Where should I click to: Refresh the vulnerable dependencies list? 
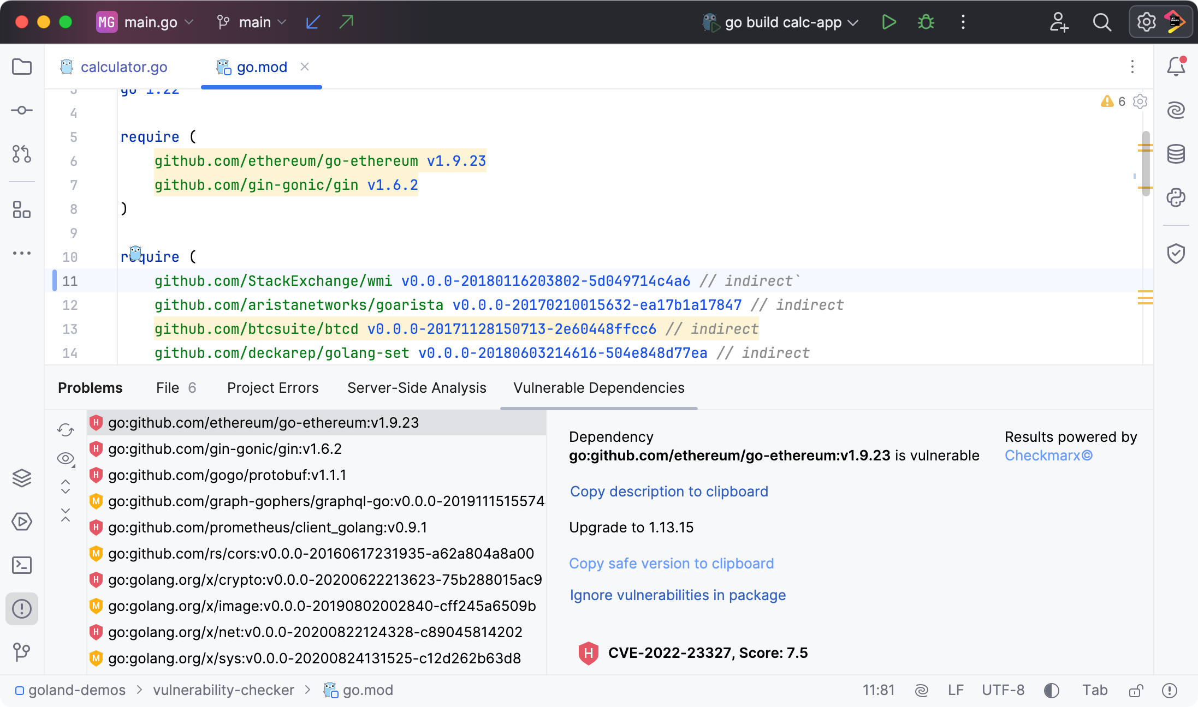pyautogui.click(x=66, y=430)
